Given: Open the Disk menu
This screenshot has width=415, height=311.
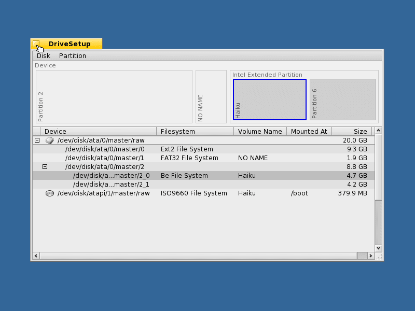Looking at the screenshot, I should [44, 56].
